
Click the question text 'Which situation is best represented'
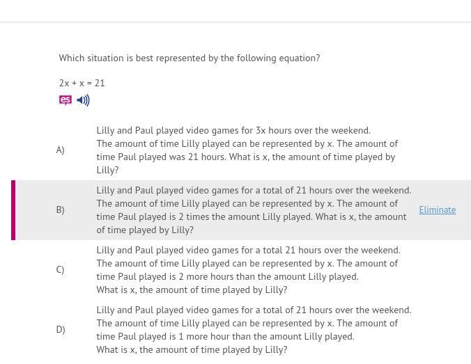189,58
